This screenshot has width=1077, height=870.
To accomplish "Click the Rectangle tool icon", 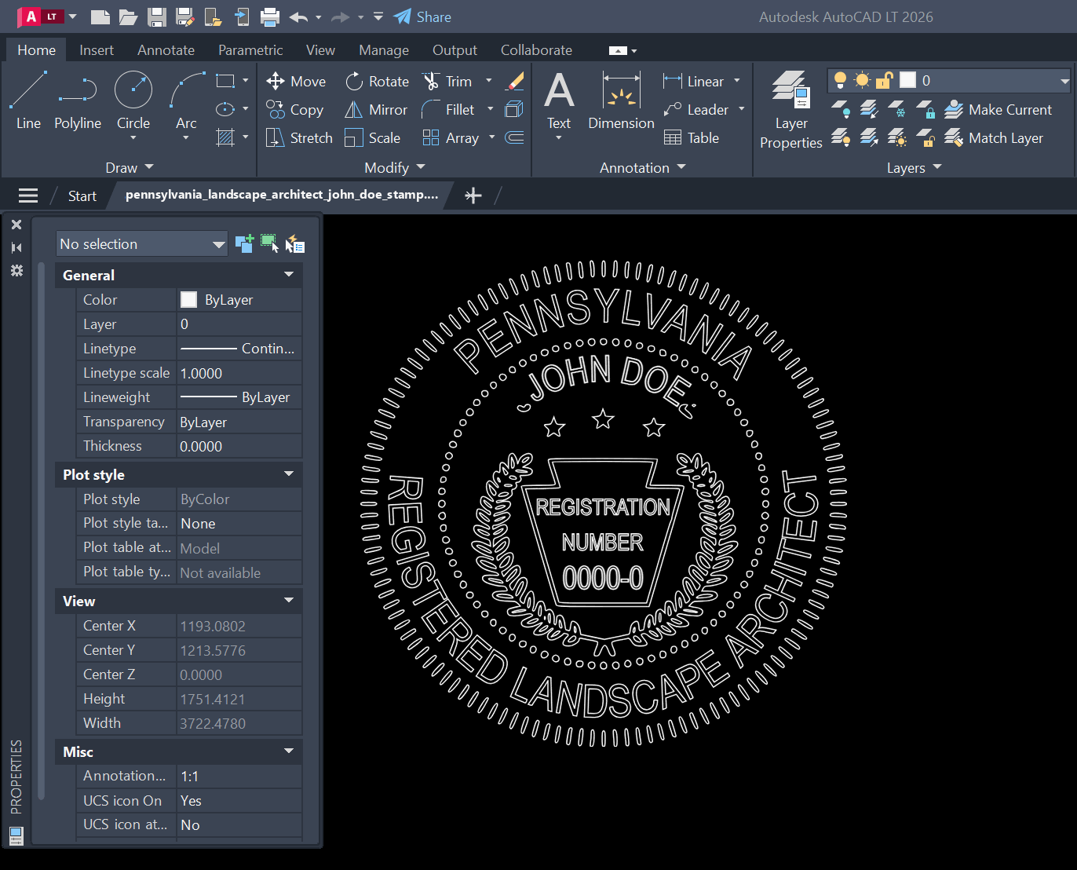I will (225, 81).
